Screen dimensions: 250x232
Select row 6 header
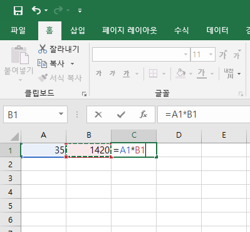click(x=10, y=219)
